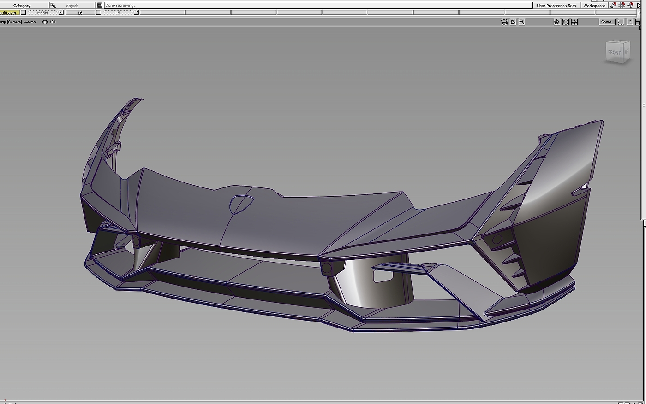Toggle the MESH layer visibility checkbox
The width and height of the screenshot is (646, 404).
[x=24, y=12]
